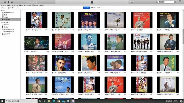Open the 大空の彼方 blue sky video thumbnail
This screenshot has width=184, height=103.
63,85
